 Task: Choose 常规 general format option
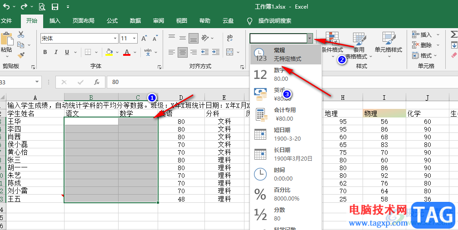point(286,54)
